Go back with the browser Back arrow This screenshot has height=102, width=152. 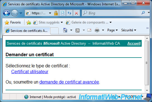(7, 13)
